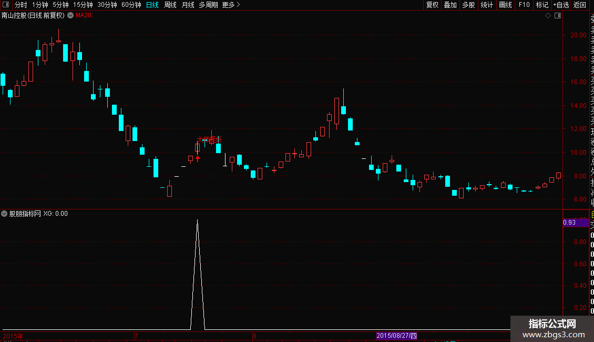
Task: Click the MA20 indicator label
Action: 84,16
